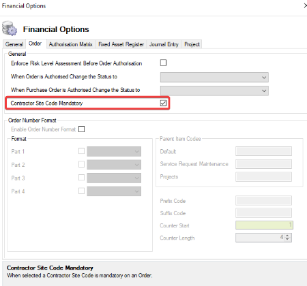Viewport: 307px width, 286px height.
Task: Increase Counter Length with the up arrow
Action: [287, 236]
